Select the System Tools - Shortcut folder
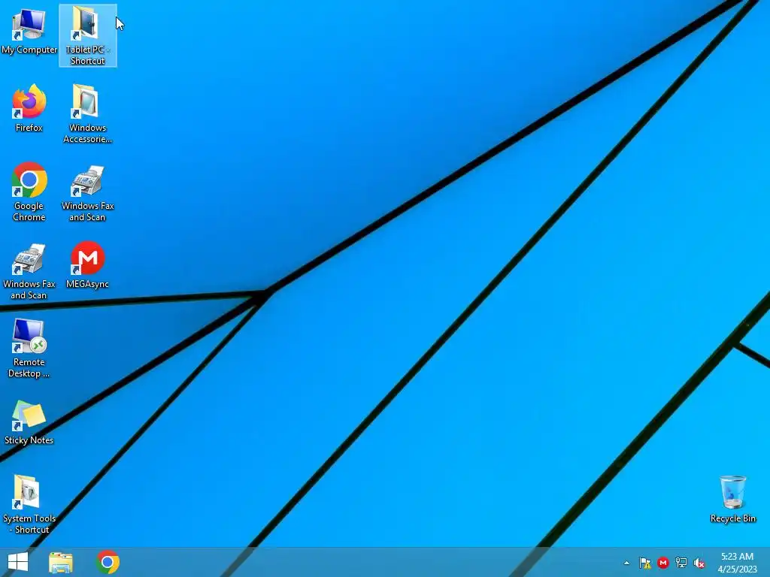Viewport: 770px width, 577px height. click(29, 504)
